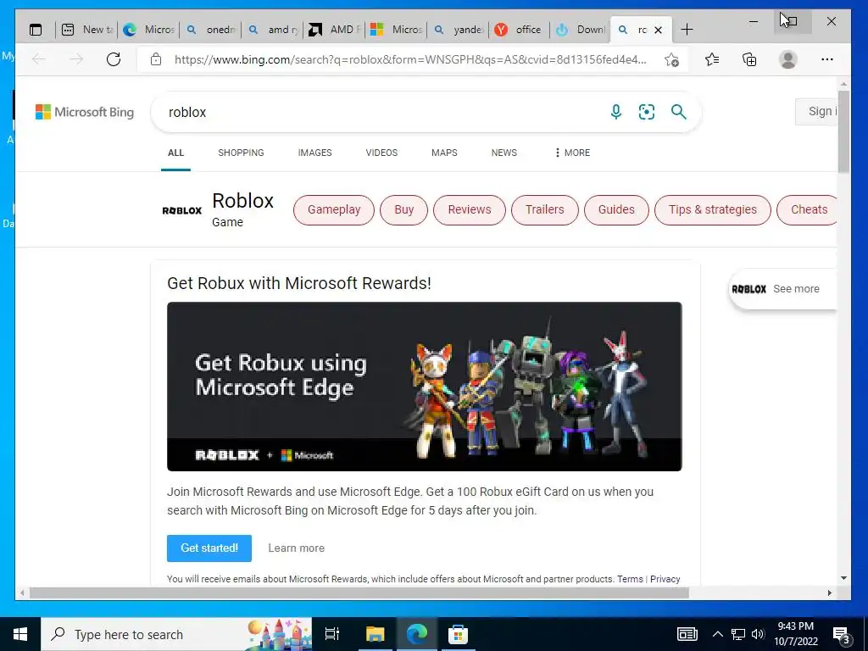Expand the MORE search categories menu

pos(572,153)
